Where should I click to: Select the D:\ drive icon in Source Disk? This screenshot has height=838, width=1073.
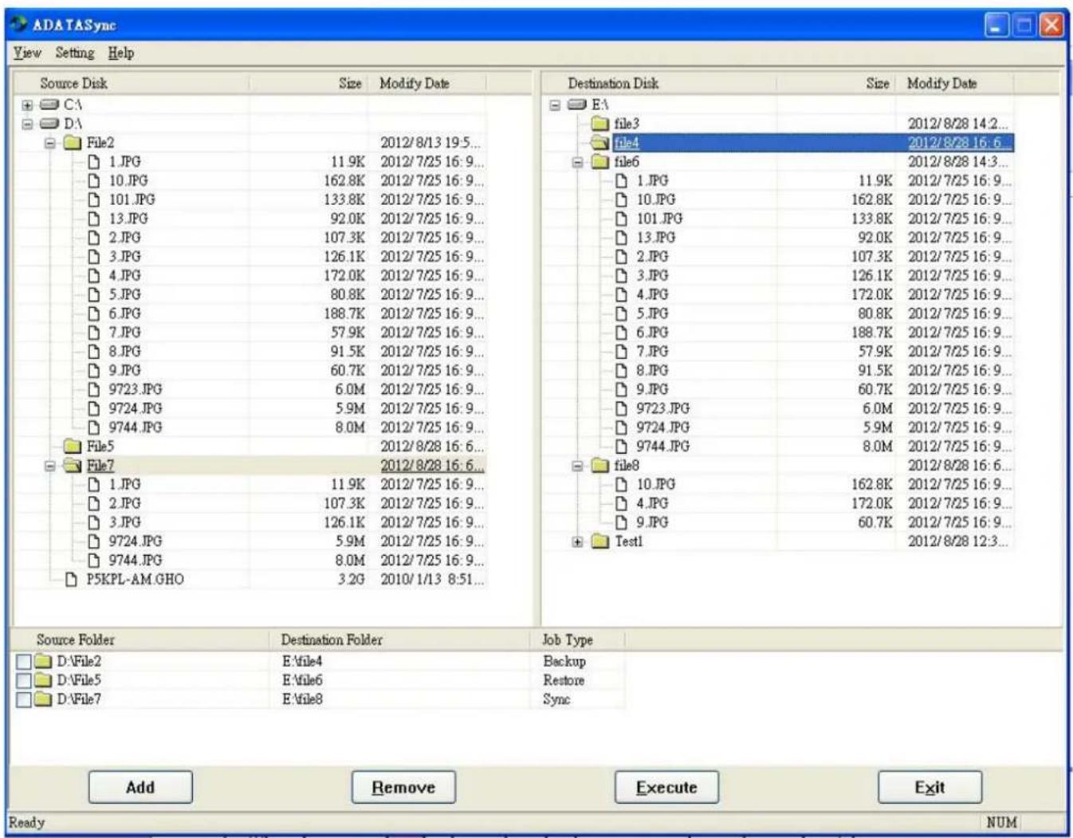click(49, 124)
